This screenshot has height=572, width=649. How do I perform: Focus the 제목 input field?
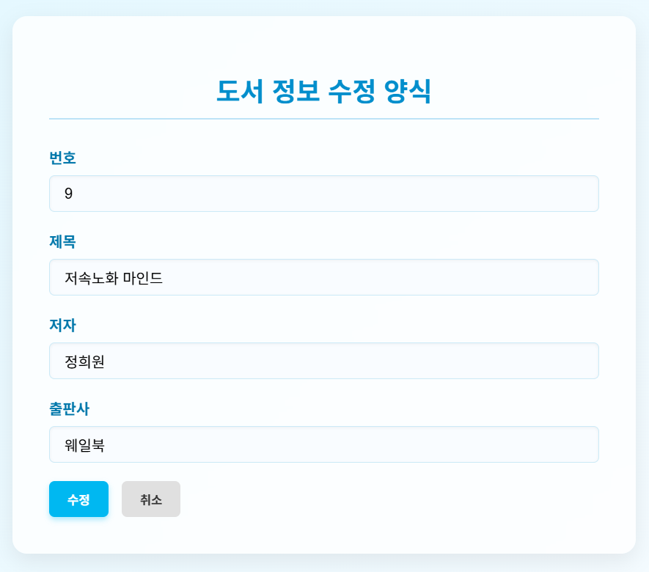[324, 277]
